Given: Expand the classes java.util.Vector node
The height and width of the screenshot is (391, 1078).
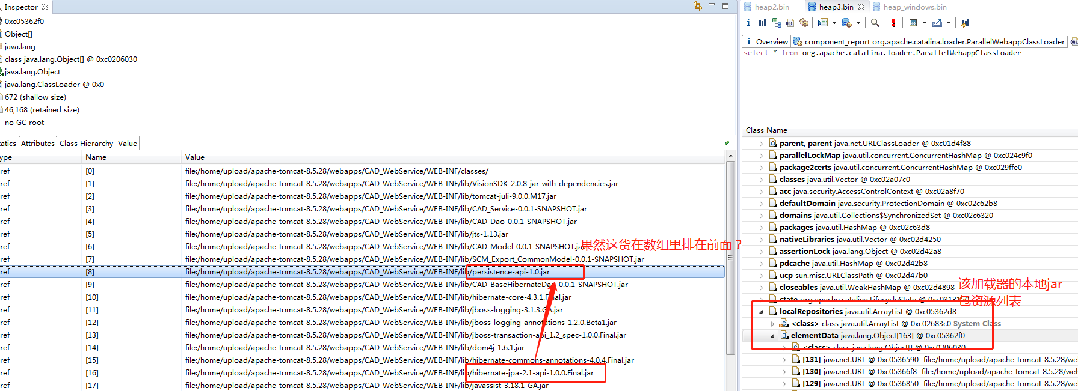Looking at the screenshot, I should pos(761,180).
